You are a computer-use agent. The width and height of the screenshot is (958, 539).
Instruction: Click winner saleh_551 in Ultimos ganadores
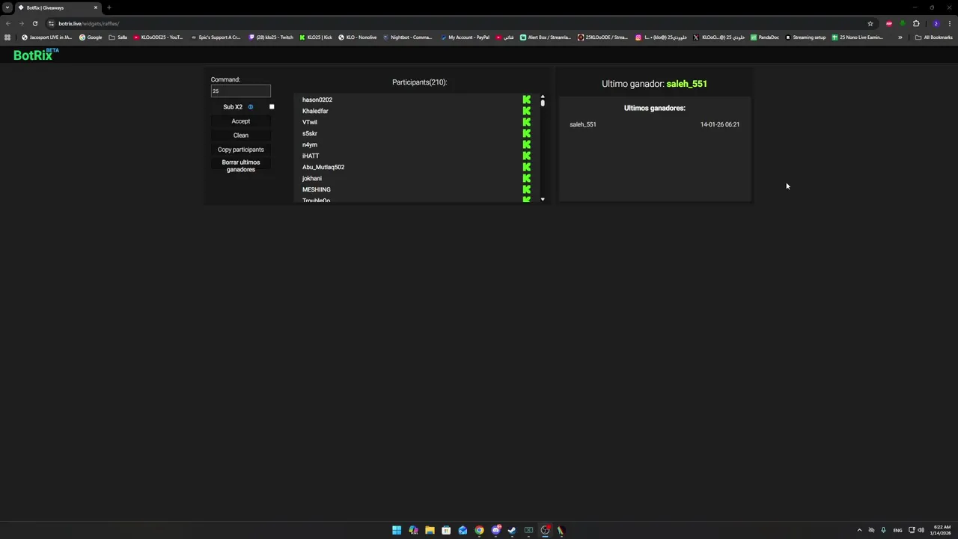583,124
